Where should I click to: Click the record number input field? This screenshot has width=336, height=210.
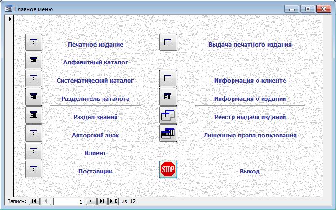[x=68, y=202]
